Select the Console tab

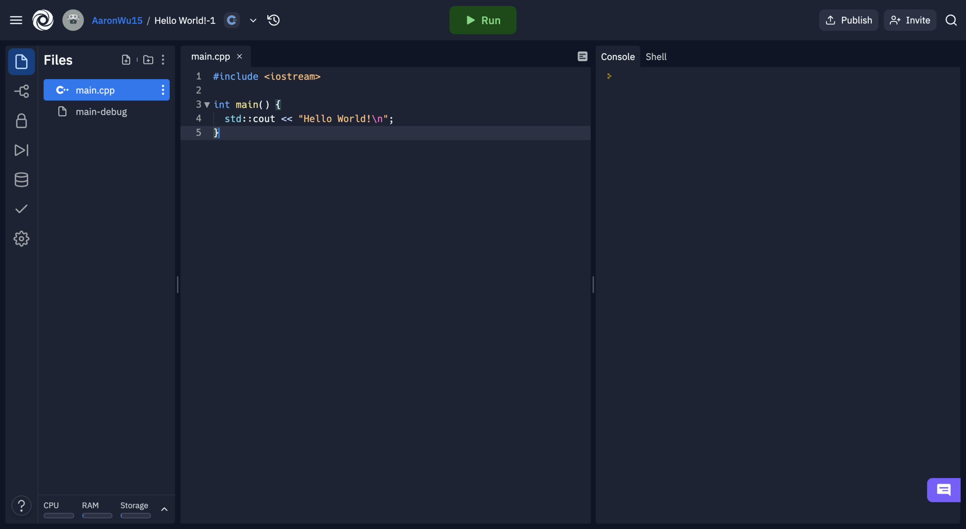[617, 57]
